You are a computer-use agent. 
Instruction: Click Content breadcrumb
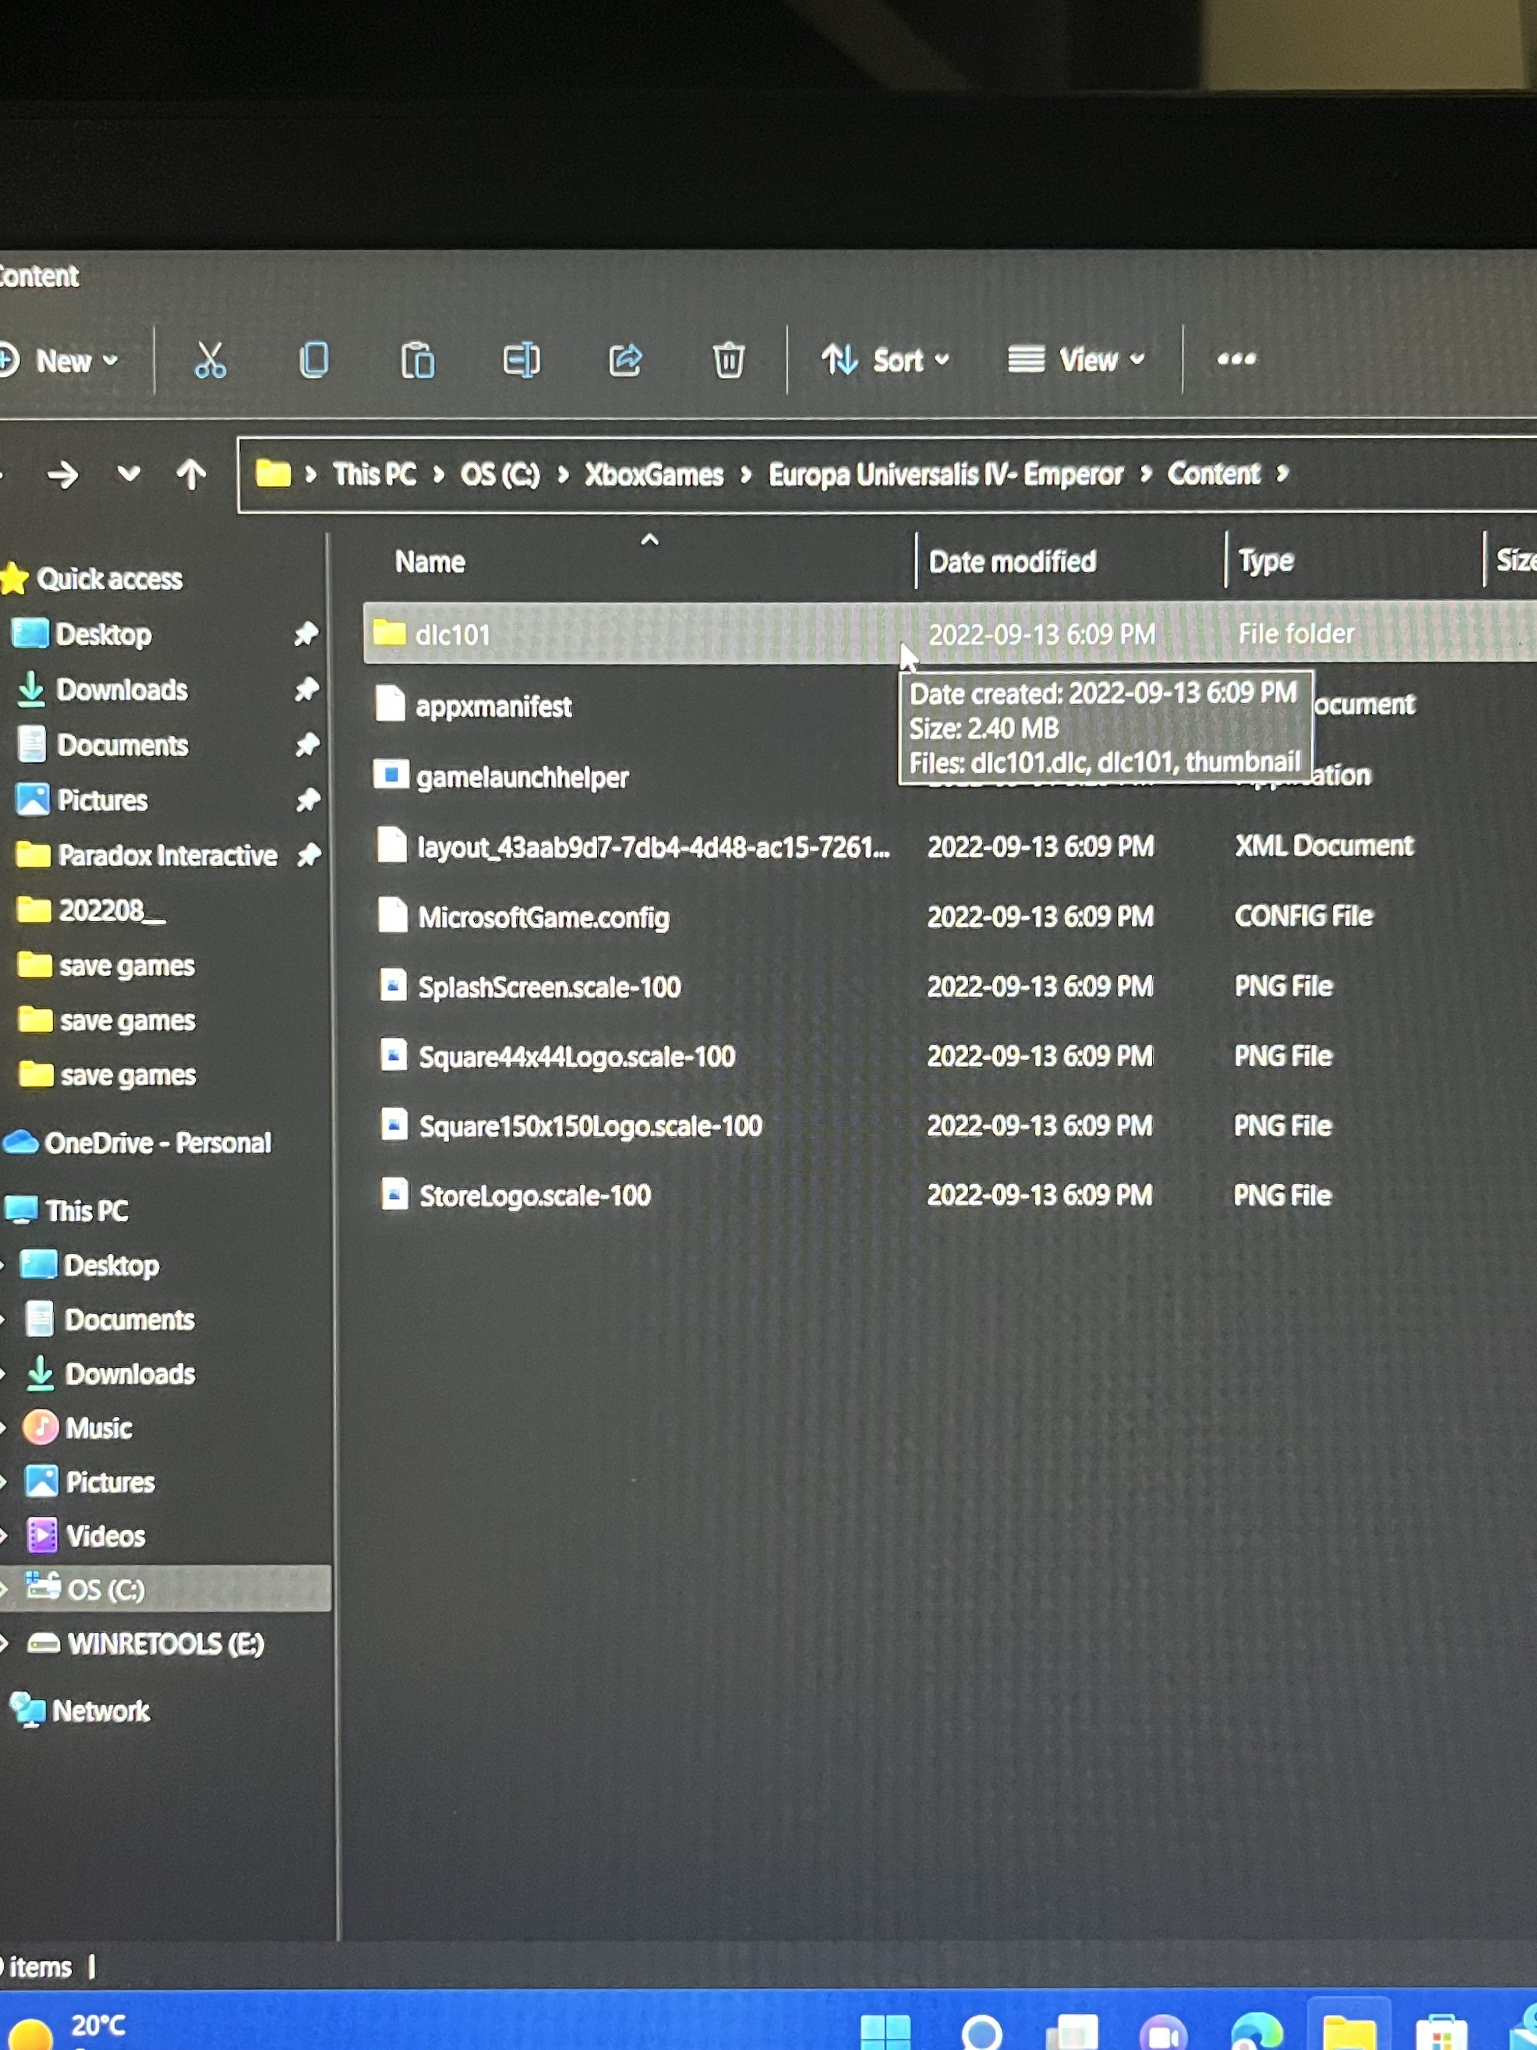pos(1214,474)
